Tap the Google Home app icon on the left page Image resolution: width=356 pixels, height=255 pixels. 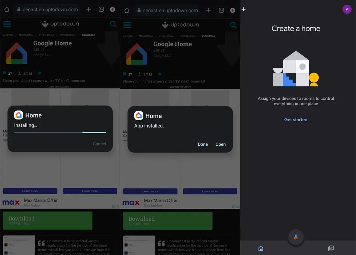(17, 53)
